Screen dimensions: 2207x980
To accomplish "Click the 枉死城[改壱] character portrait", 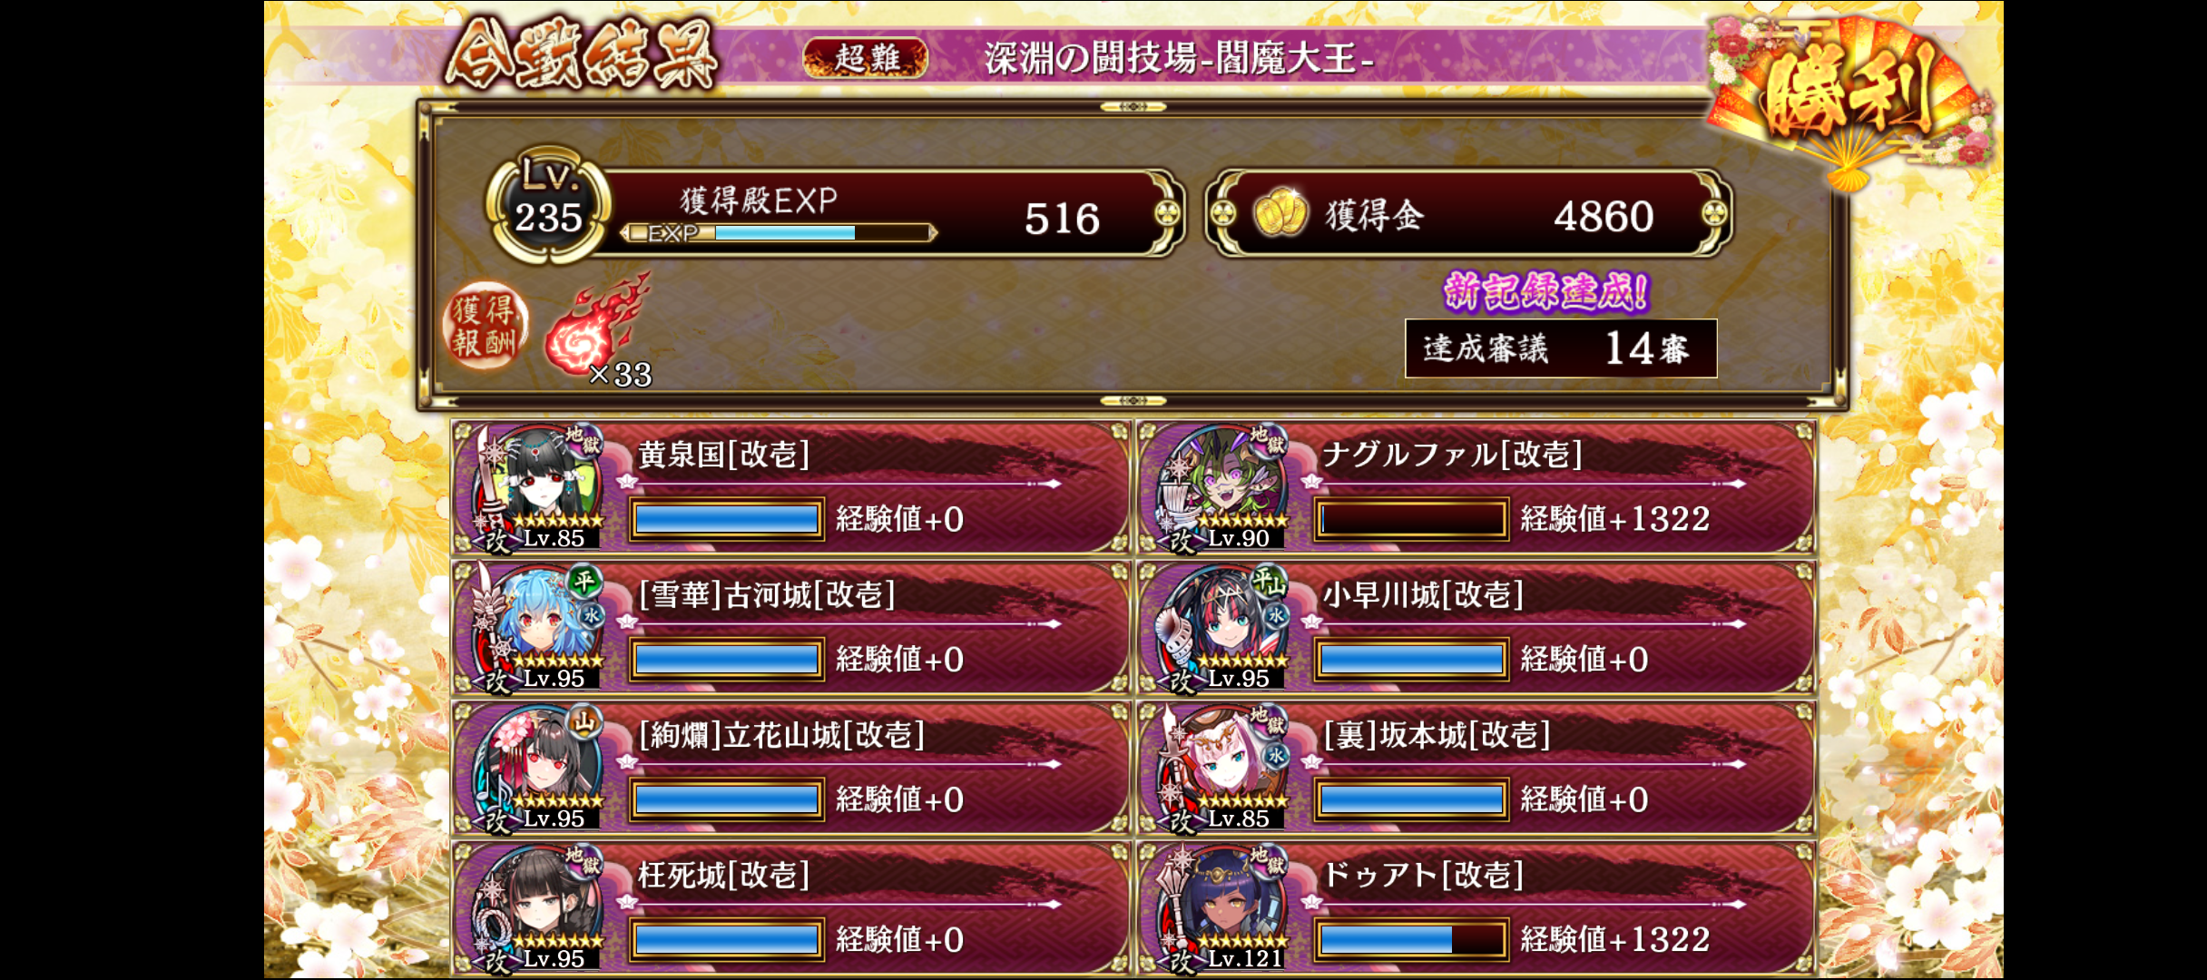I will click(x=539, y=908).
